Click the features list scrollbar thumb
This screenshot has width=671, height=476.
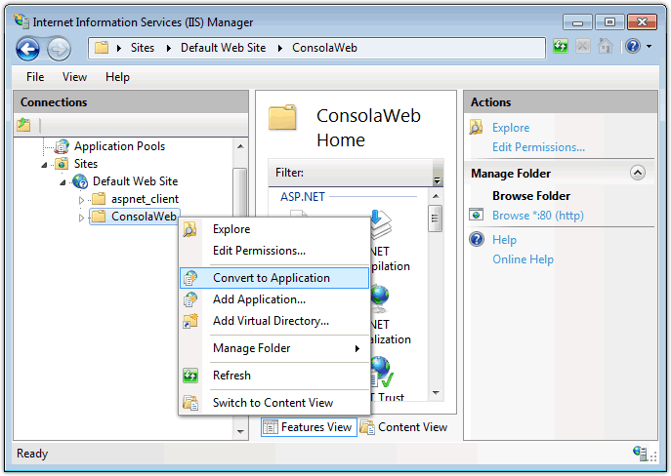(436, 218)
